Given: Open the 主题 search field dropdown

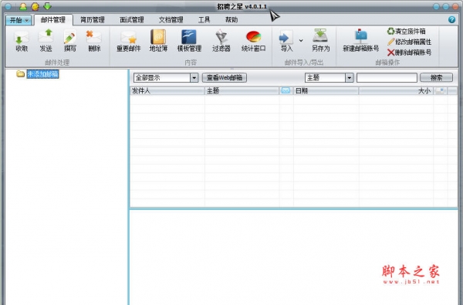Looking at the screenshot, I should [350, 78].
